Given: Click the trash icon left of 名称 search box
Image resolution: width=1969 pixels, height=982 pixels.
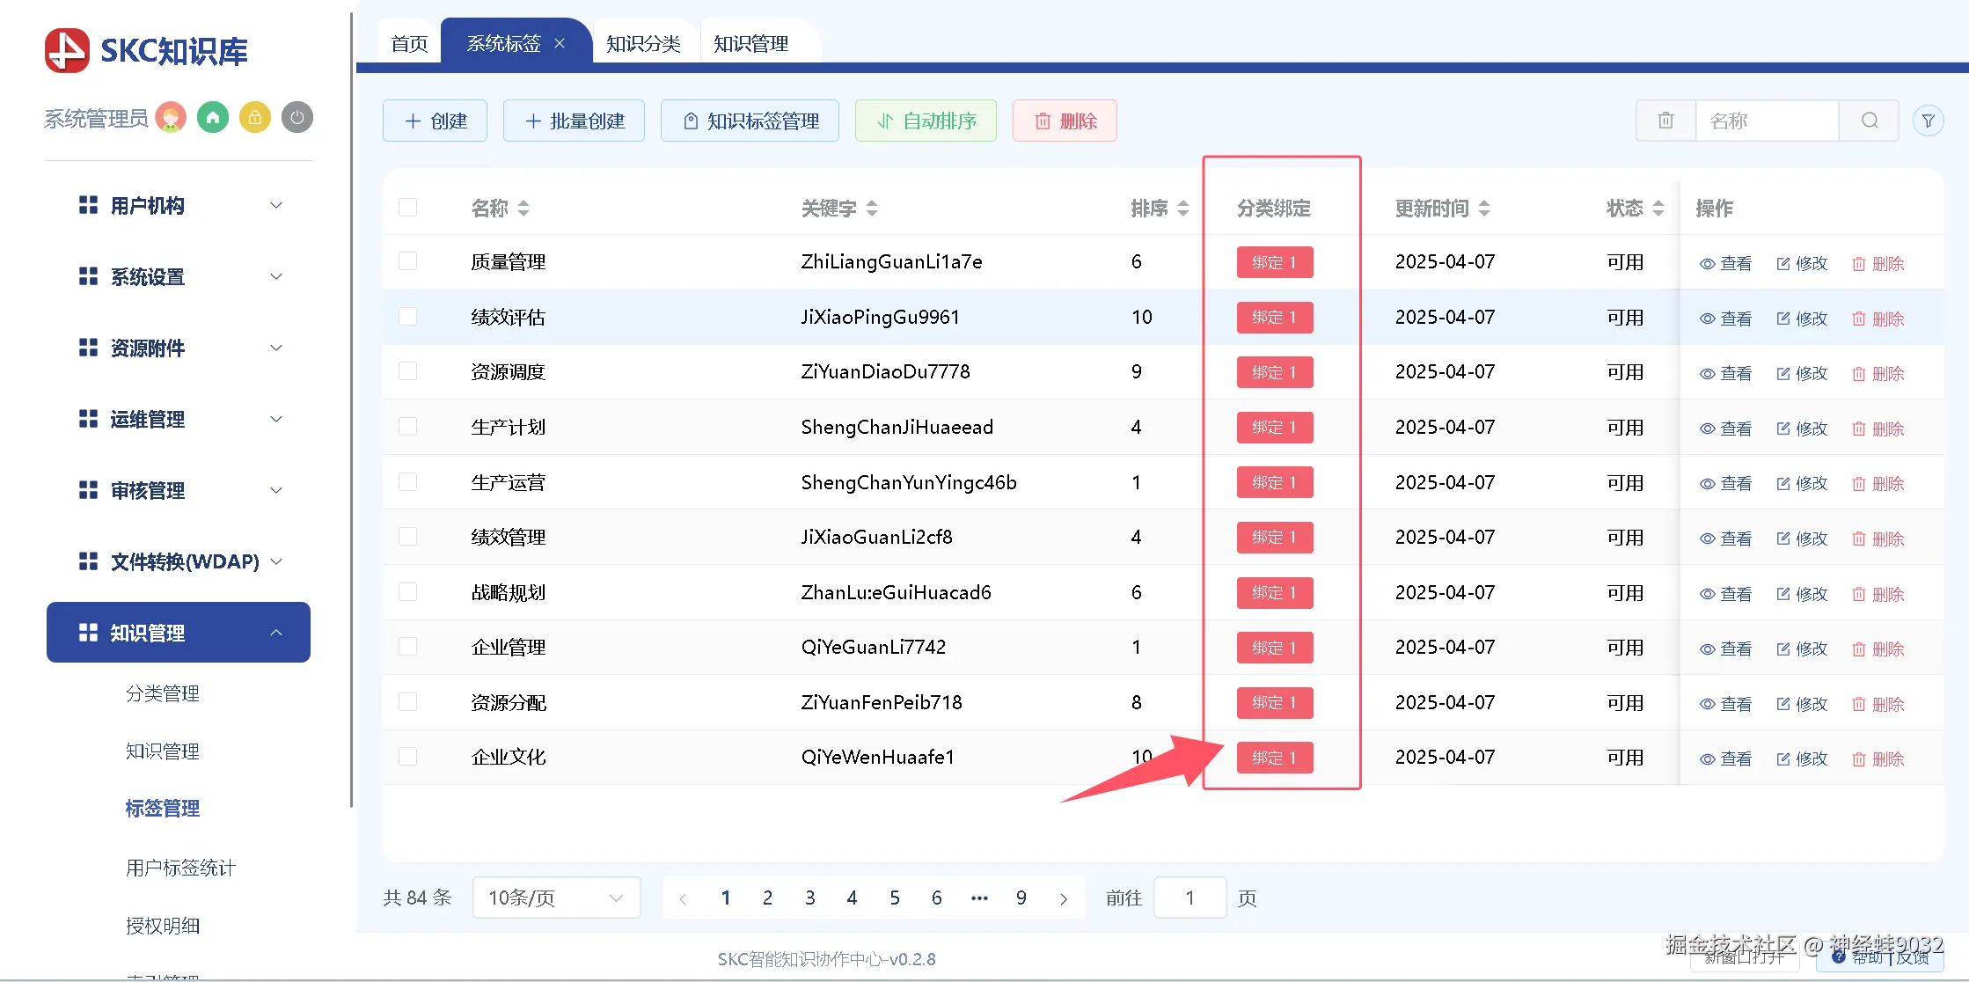Looking at the screenshot, I should (1665, 121).
